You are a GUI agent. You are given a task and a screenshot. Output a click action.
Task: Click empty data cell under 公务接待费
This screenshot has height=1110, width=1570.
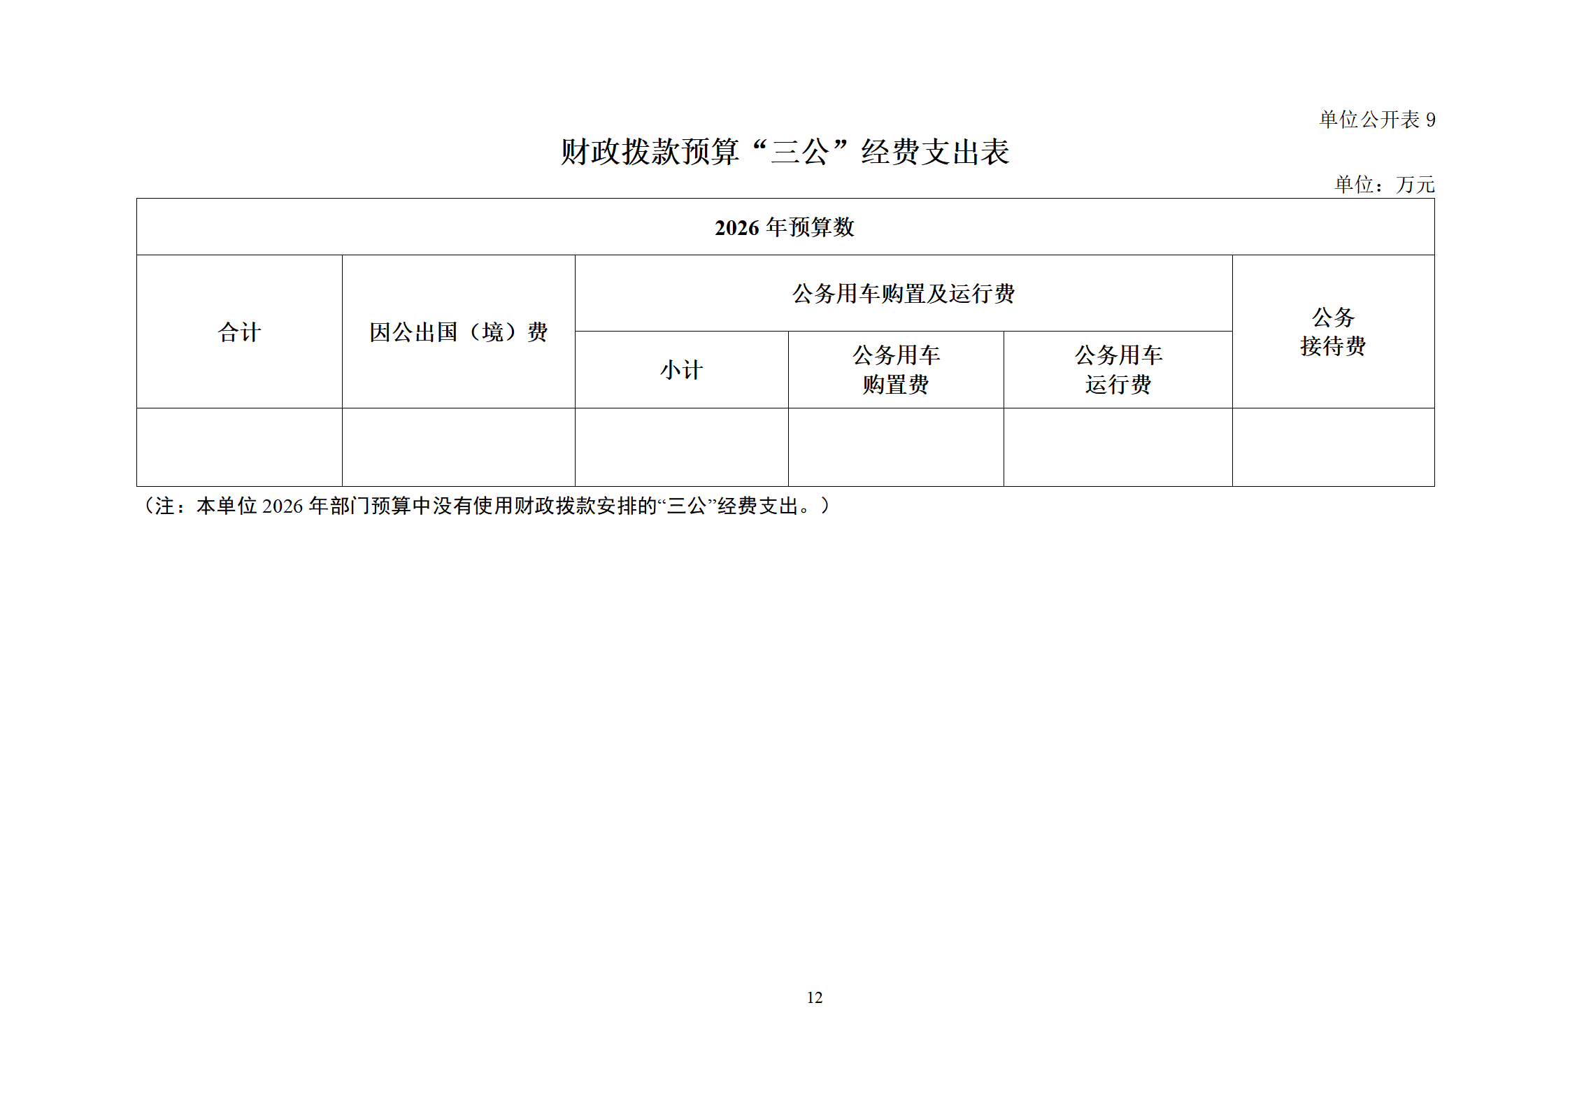click(1333, 448)
